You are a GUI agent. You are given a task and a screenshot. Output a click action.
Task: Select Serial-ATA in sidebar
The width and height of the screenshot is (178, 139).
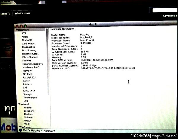(x=29, y=91)
